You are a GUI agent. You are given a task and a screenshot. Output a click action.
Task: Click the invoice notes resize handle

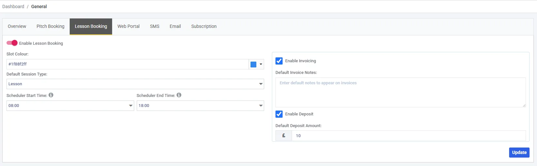[524, 105]
